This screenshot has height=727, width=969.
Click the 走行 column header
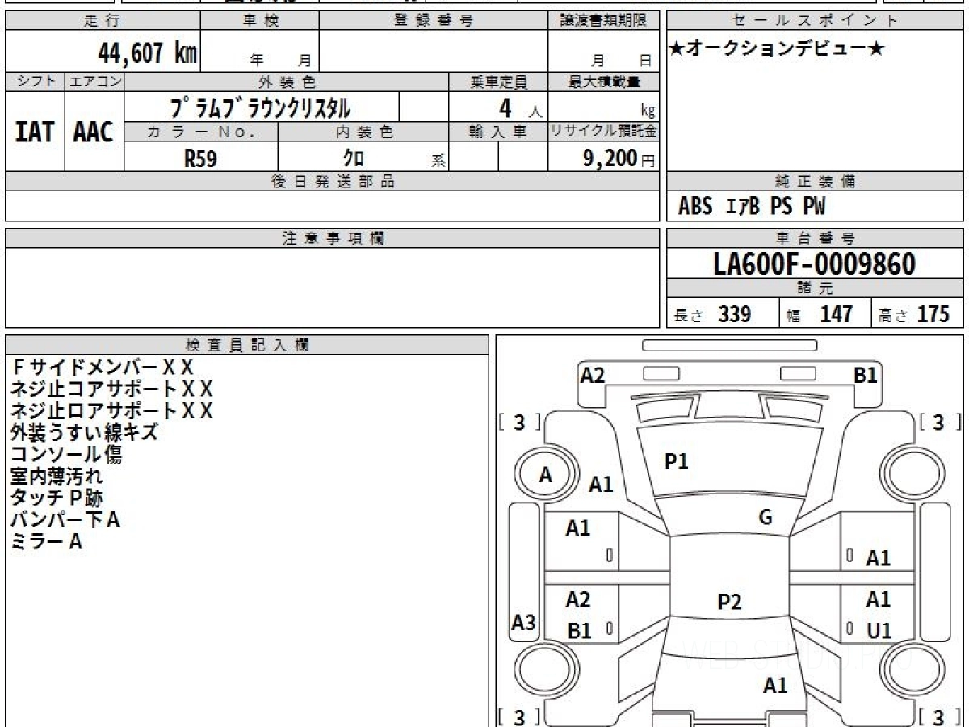[x=103, y=20]
